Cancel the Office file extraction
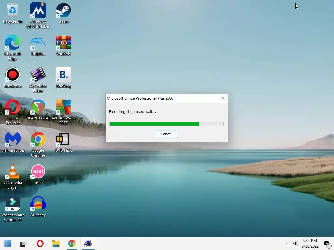Viewport: 334px width, 250px height. coord(166,134)
